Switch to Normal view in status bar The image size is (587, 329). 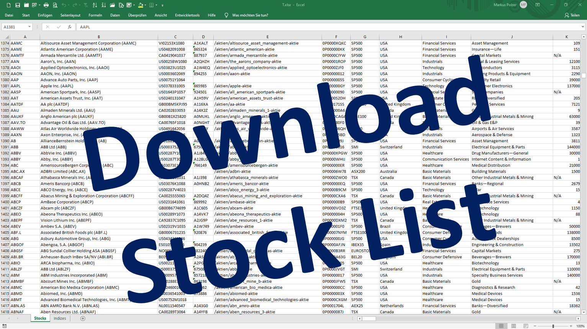click(x=501, y=326)
